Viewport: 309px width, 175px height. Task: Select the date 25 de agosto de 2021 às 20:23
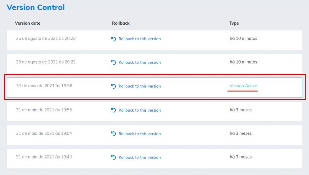tap(46, 38)
